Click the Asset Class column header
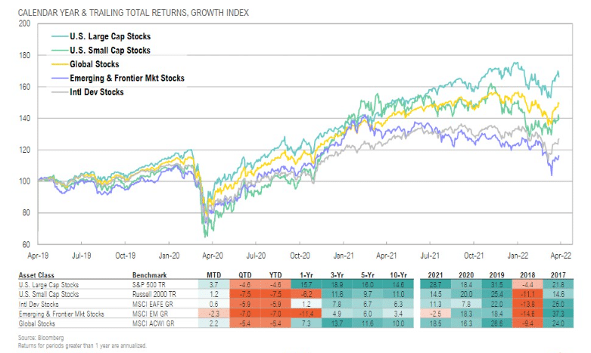The width and height of the screenshot is (591, 353). [x=36, y=275]
